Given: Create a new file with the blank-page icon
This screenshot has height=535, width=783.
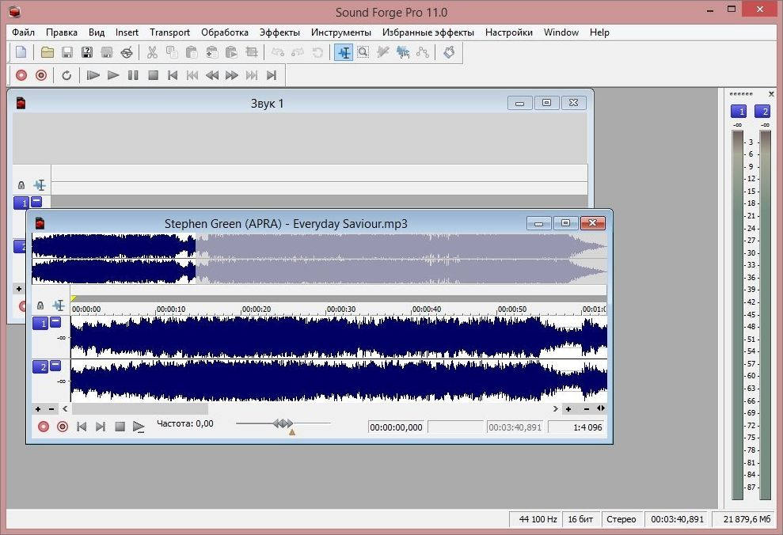Looking at the screenshot, I should tap(21, 52).
